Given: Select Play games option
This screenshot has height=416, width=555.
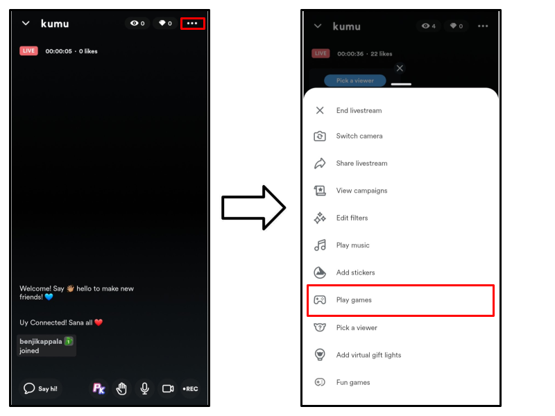Looking at the screenshot, I should point(401,300).
